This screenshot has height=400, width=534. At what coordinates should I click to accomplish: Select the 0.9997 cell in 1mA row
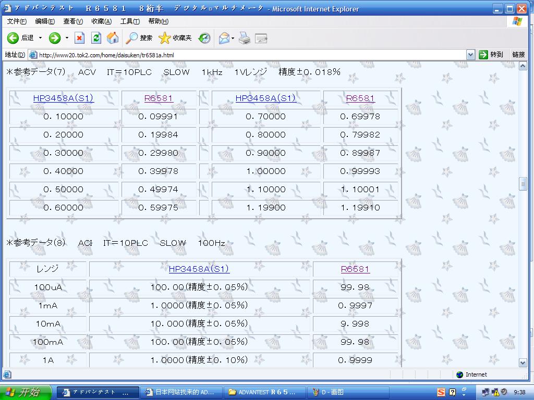coord(355,305)
